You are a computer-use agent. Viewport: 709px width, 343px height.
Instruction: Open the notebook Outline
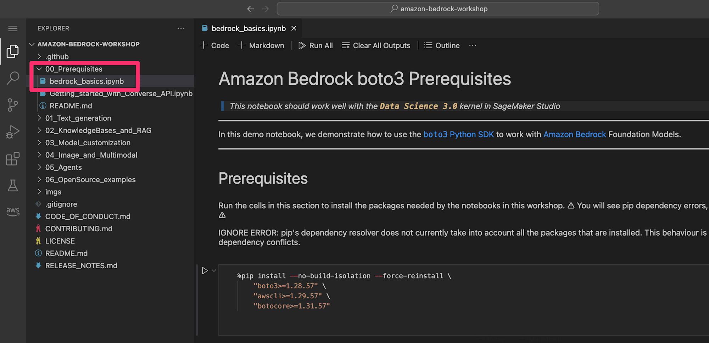click(442, 45)
